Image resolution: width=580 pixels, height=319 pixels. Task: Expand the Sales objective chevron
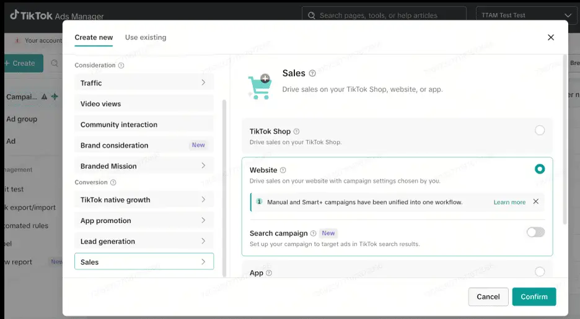tap(203, 262)
